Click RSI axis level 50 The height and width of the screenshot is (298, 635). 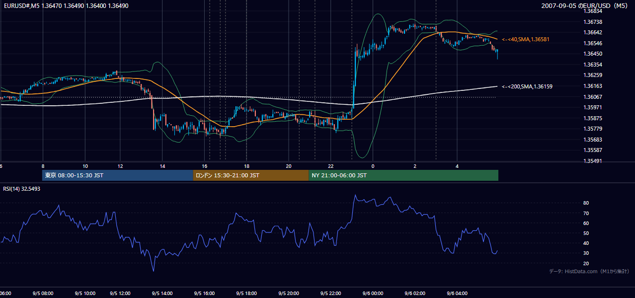click(x=586, y=233)
